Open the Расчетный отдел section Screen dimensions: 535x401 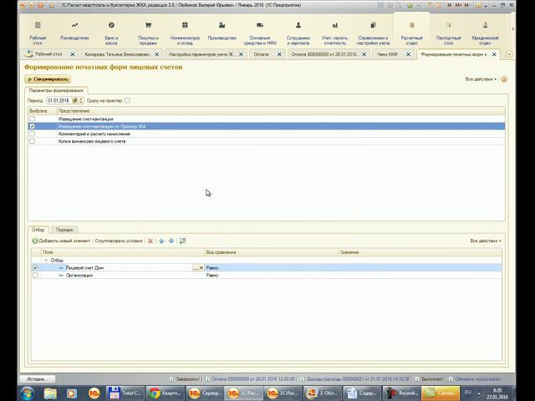pyautogui.click(x=411, y=33)
